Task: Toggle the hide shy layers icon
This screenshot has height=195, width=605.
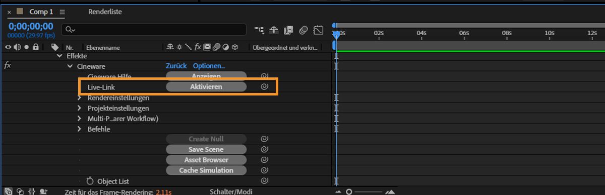Action: 274,30
